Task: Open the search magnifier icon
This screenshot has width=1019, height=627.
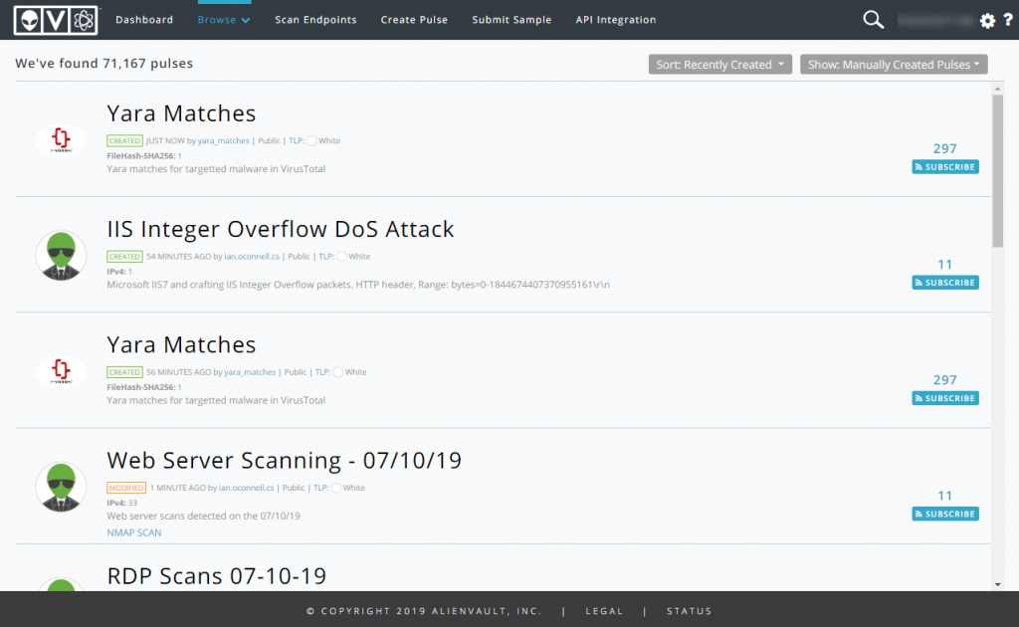Action: coord(873,20)
